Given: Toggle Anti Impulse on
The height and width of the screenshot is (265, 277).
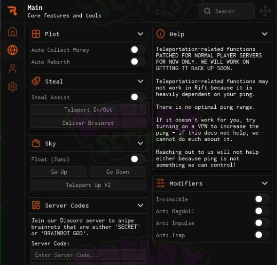Looking at the screenshot, I should tap(262, 223).
